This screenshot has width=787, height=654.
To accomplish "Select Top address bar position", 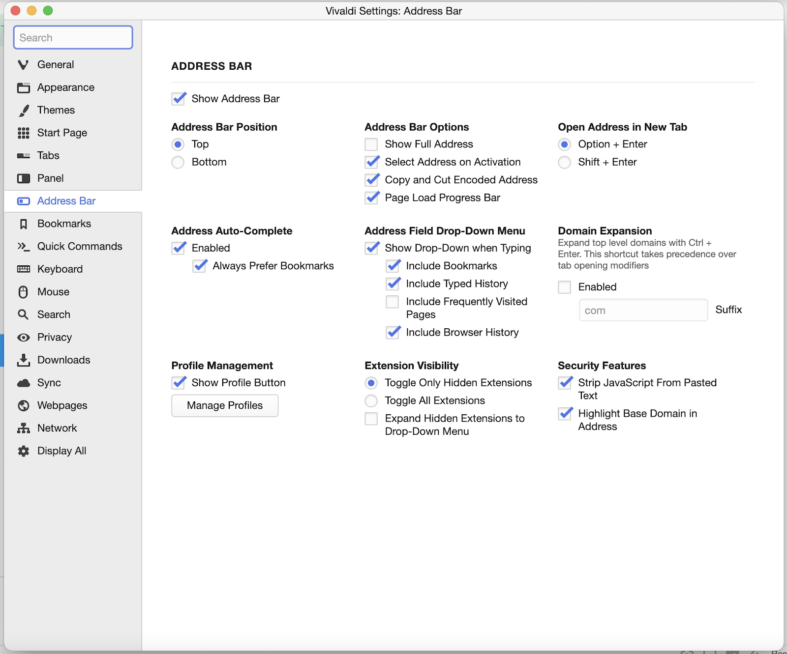I will (178, 144).
